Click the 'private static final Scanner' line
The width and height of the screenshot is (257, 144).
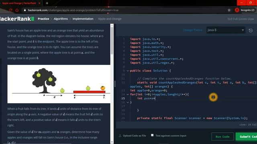click(192, 118)
